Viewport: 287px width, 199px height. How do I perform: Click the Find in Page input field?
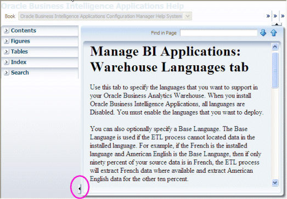(219, 33)
